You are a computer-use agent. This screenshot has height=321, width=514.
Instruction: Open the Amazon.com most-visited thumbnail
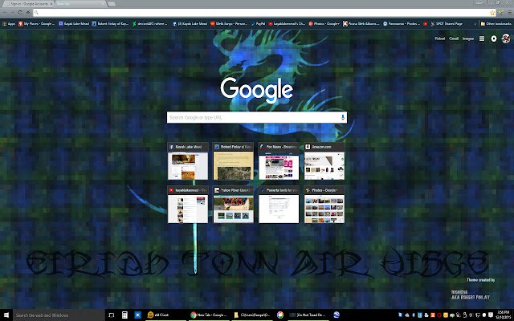pos(324,161)
